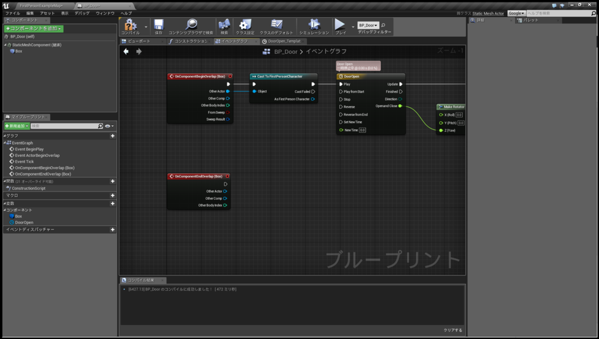Open Class Defaults toolbar icon

276,26
